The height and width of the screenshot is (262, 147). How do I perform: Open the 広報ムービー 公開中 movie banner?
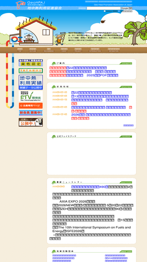pos(31,122)
